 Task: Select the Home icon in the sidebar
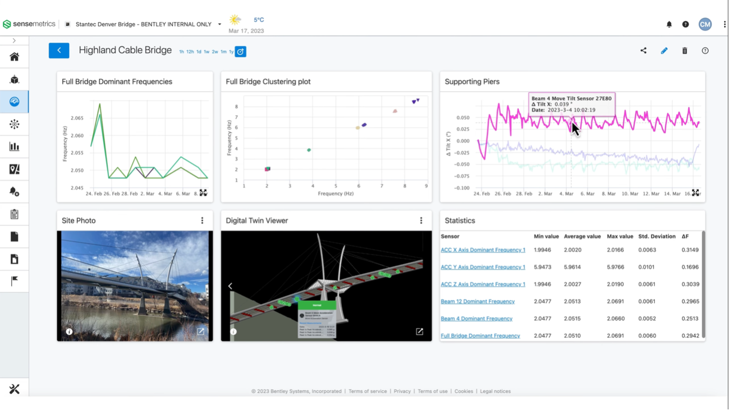tap(14, 56)
